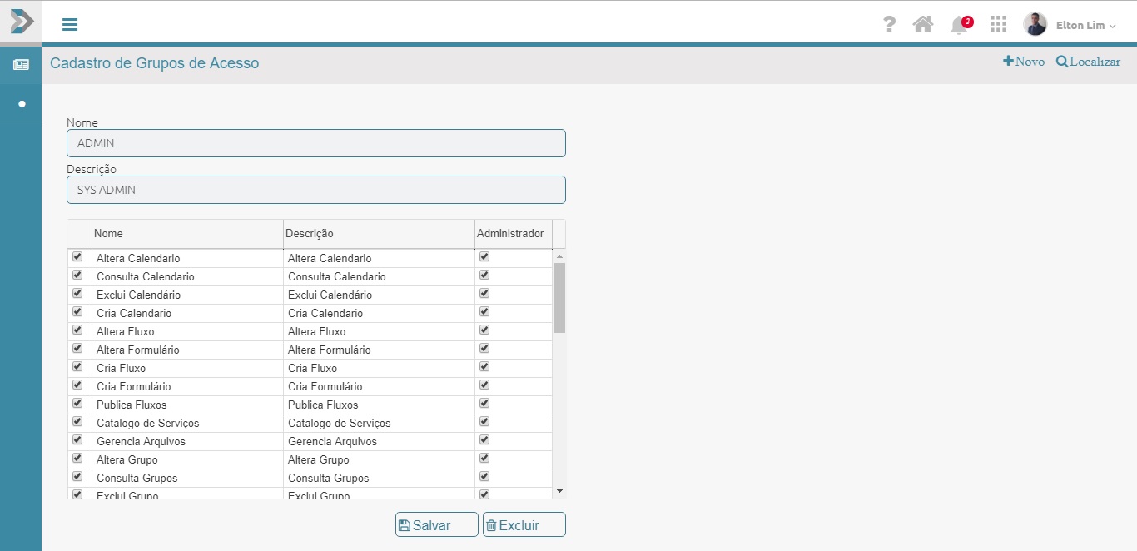Click scrollbar up arrow in permissions list
Screen dimensions: 1137x551
[559, 256]
